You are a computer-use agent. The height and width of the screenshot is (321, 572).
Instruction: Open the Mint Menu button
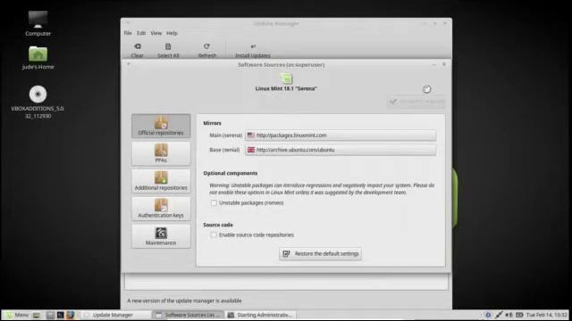pyautogui.click(x=16, y=315)
